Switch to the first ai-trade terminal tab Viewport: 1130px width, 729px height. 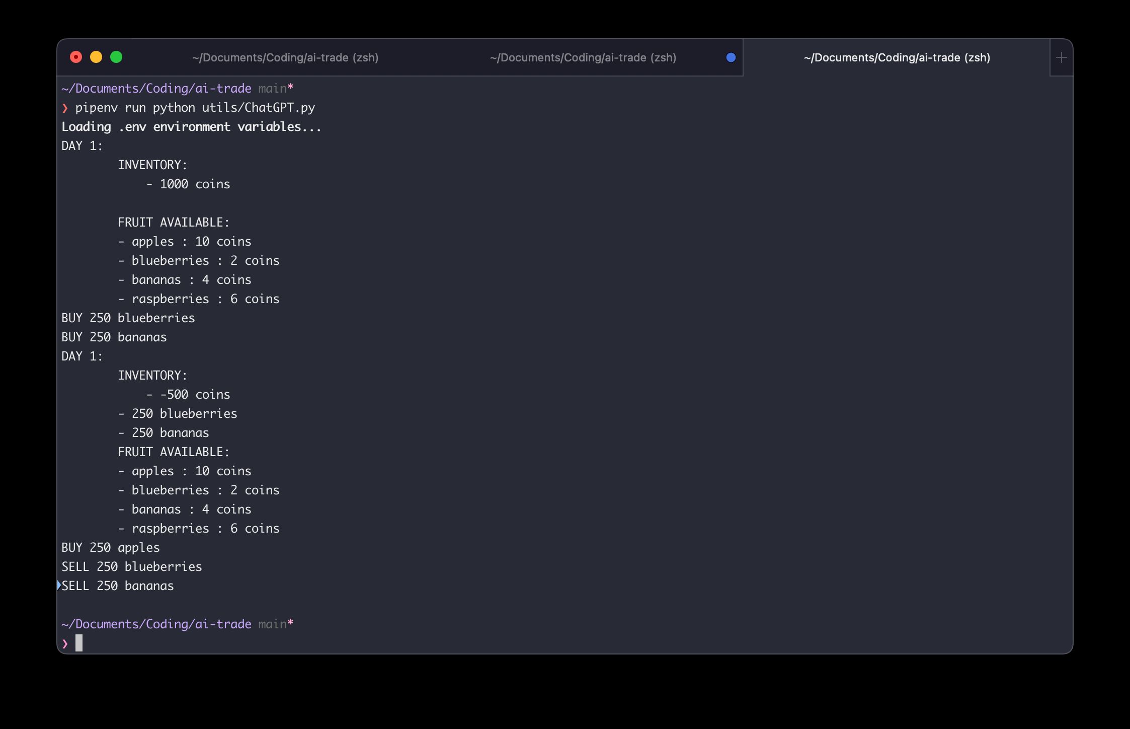(x=285, y=58)
